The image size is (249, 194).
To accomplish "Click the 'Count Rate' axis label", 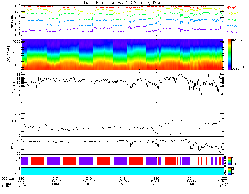I will [x=12, y=21].
